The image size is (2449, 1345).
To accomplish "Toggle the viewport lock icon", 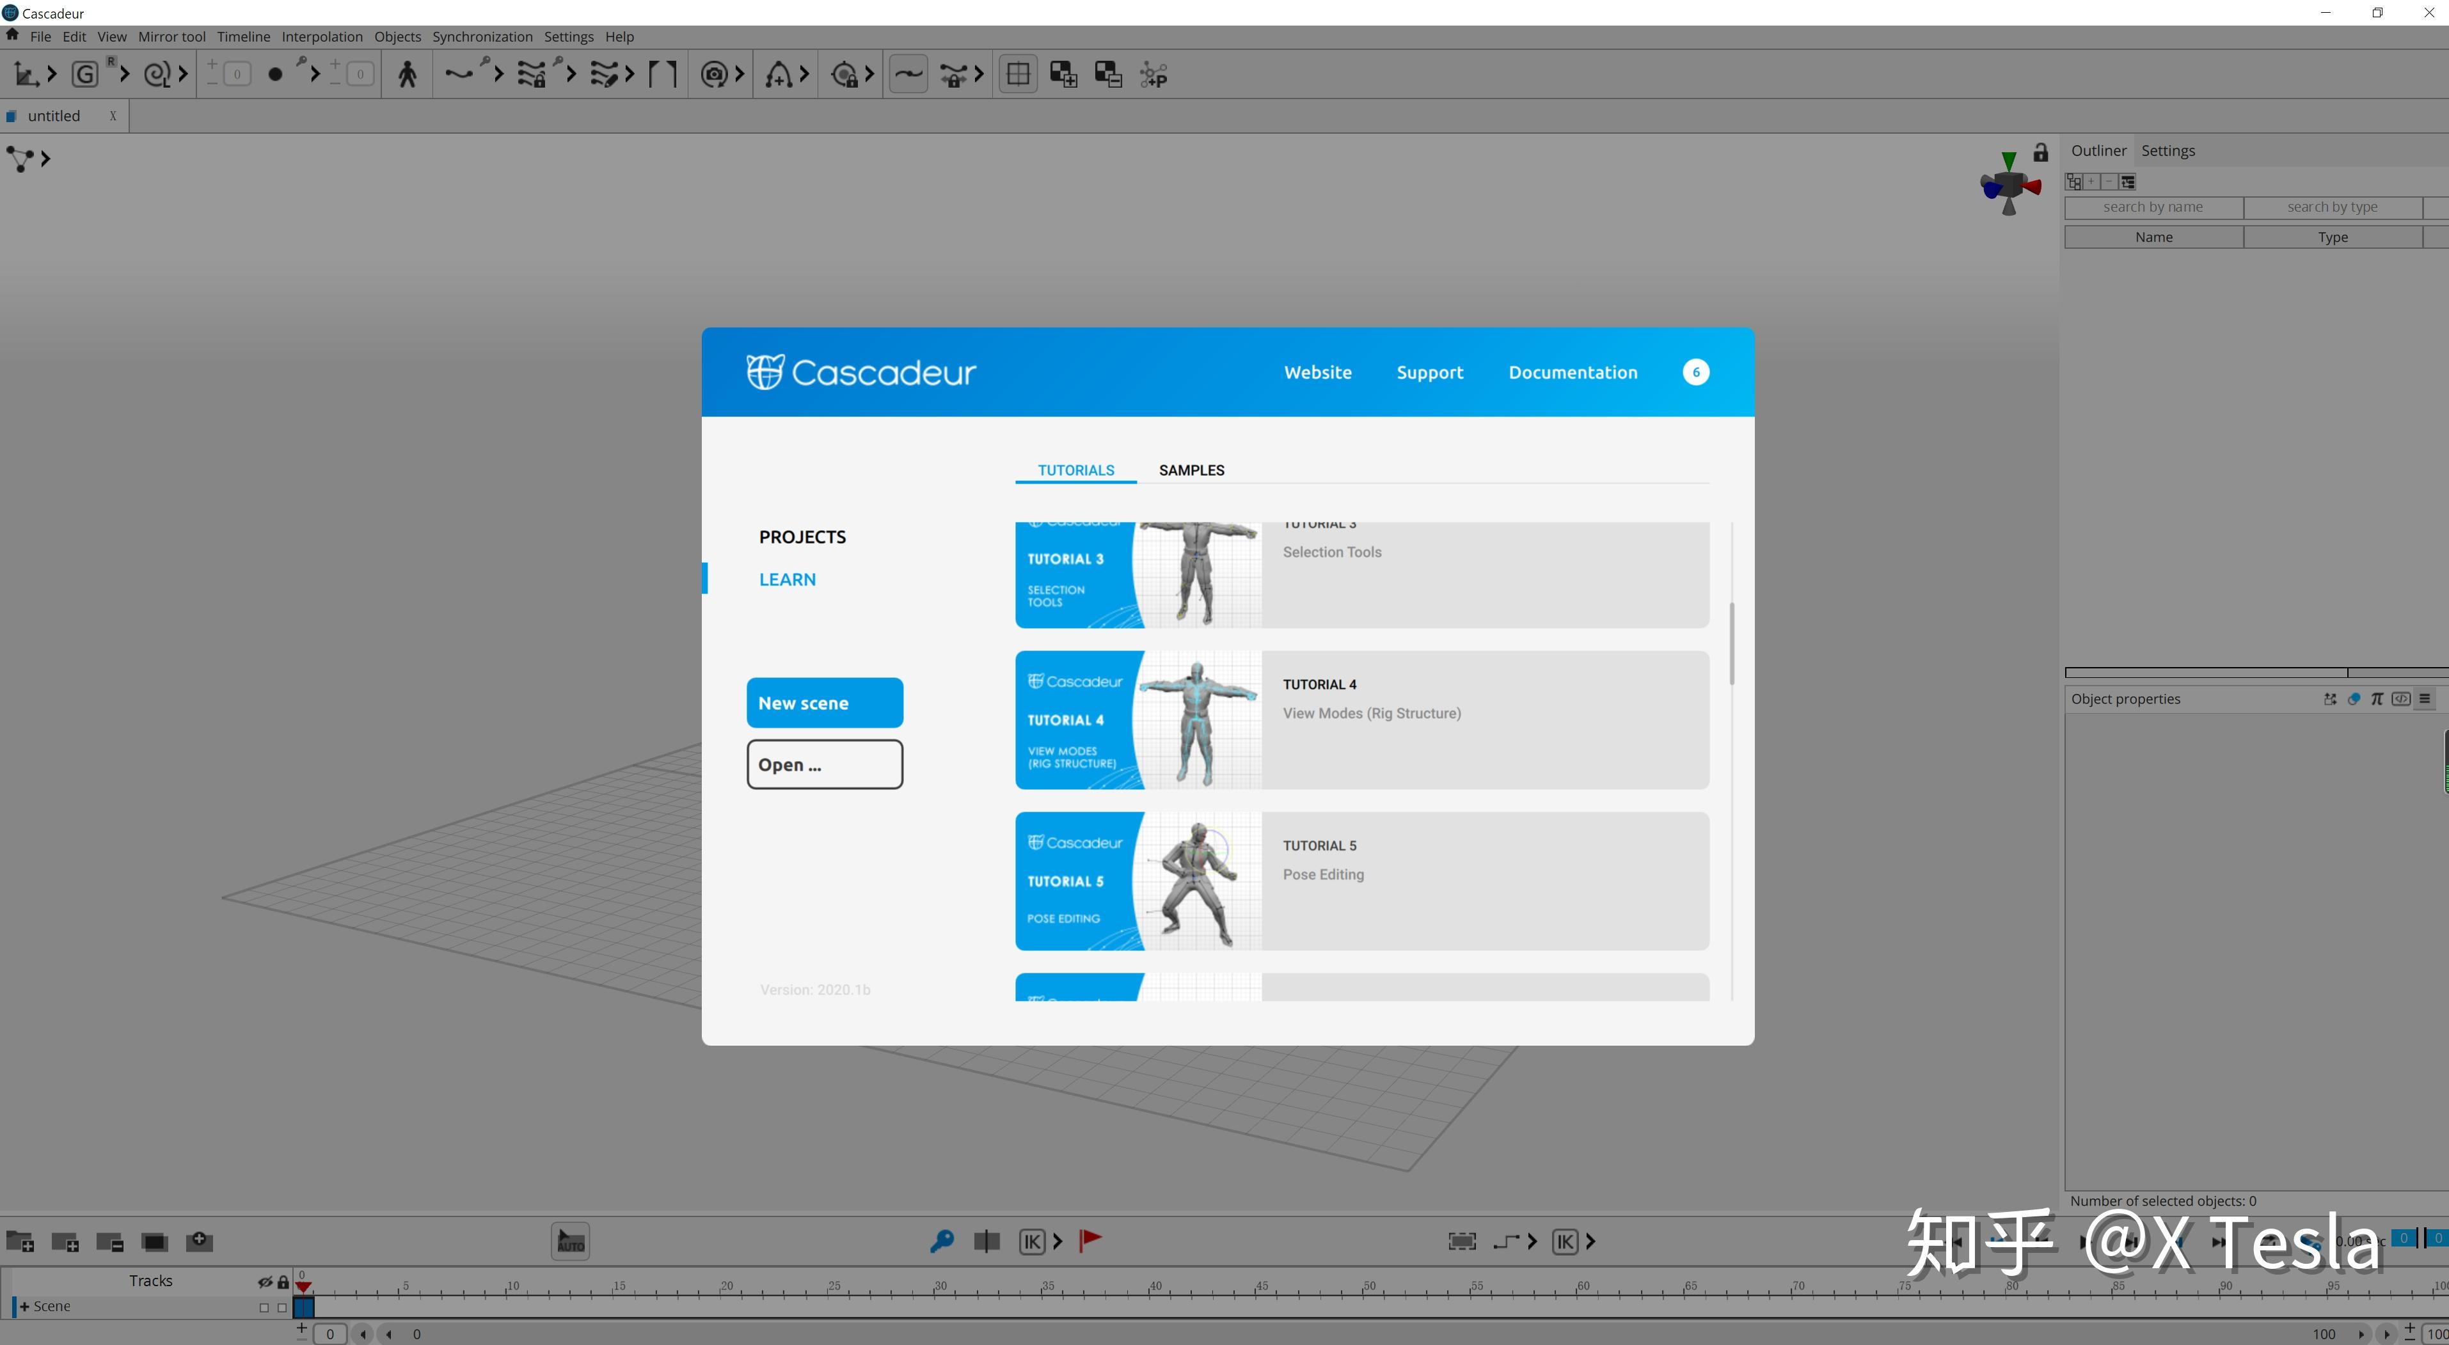I will 2040,153.
